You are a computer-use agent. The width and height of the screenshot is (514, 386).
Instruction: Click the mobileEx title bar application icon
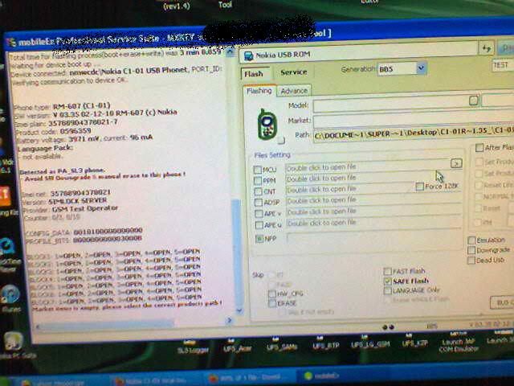click(x=11, y=43)
